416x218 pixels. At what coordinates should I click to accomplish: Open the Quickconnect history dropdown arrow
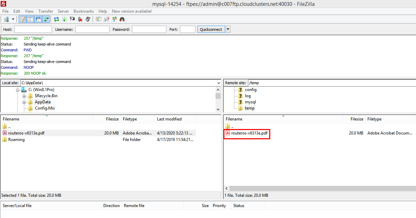tap(228, 29)
